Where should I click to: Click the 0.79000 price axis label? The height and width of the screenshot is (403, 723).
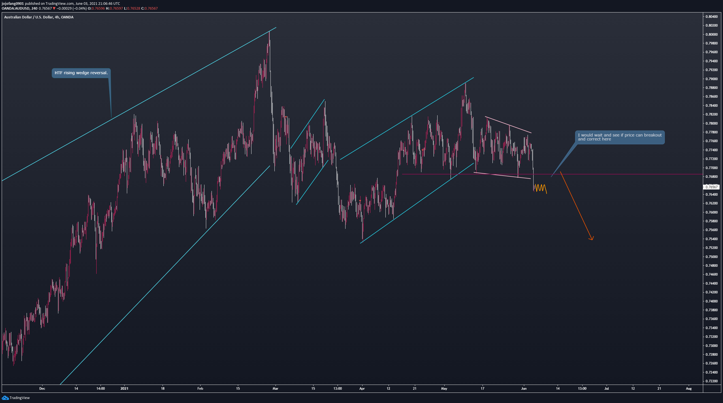coord(711,79)
